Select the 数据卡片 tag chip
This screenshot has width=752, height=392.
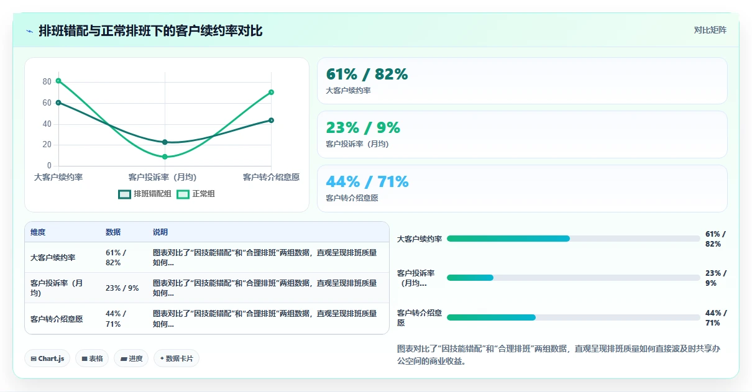(177, 358)
